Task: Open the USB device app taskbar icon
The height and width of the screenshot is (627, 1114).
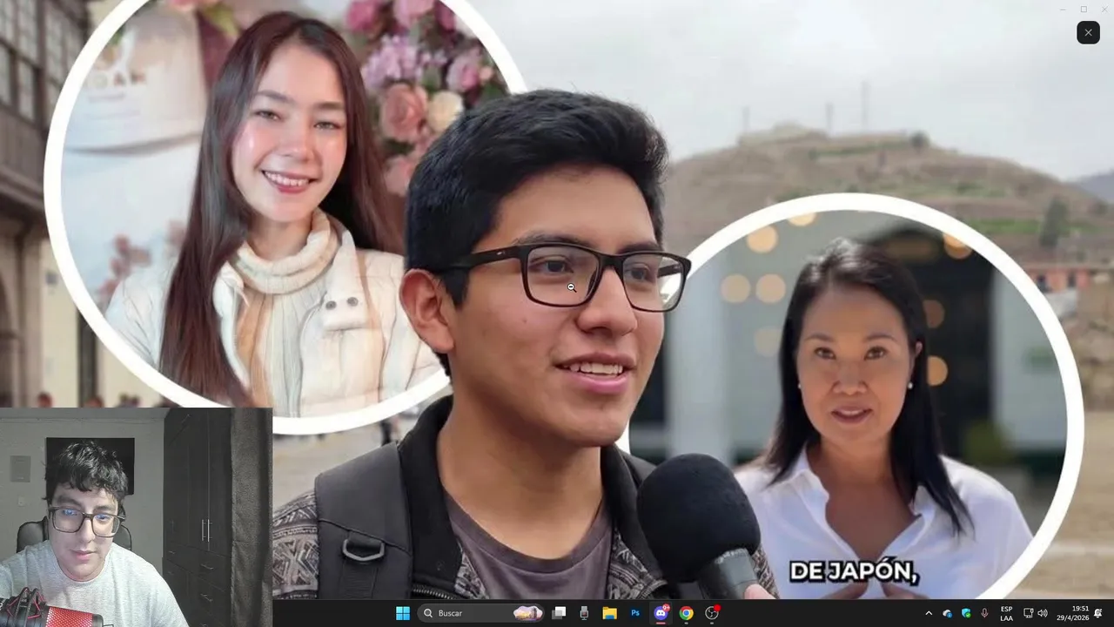Action: click(x=584, y=613)
